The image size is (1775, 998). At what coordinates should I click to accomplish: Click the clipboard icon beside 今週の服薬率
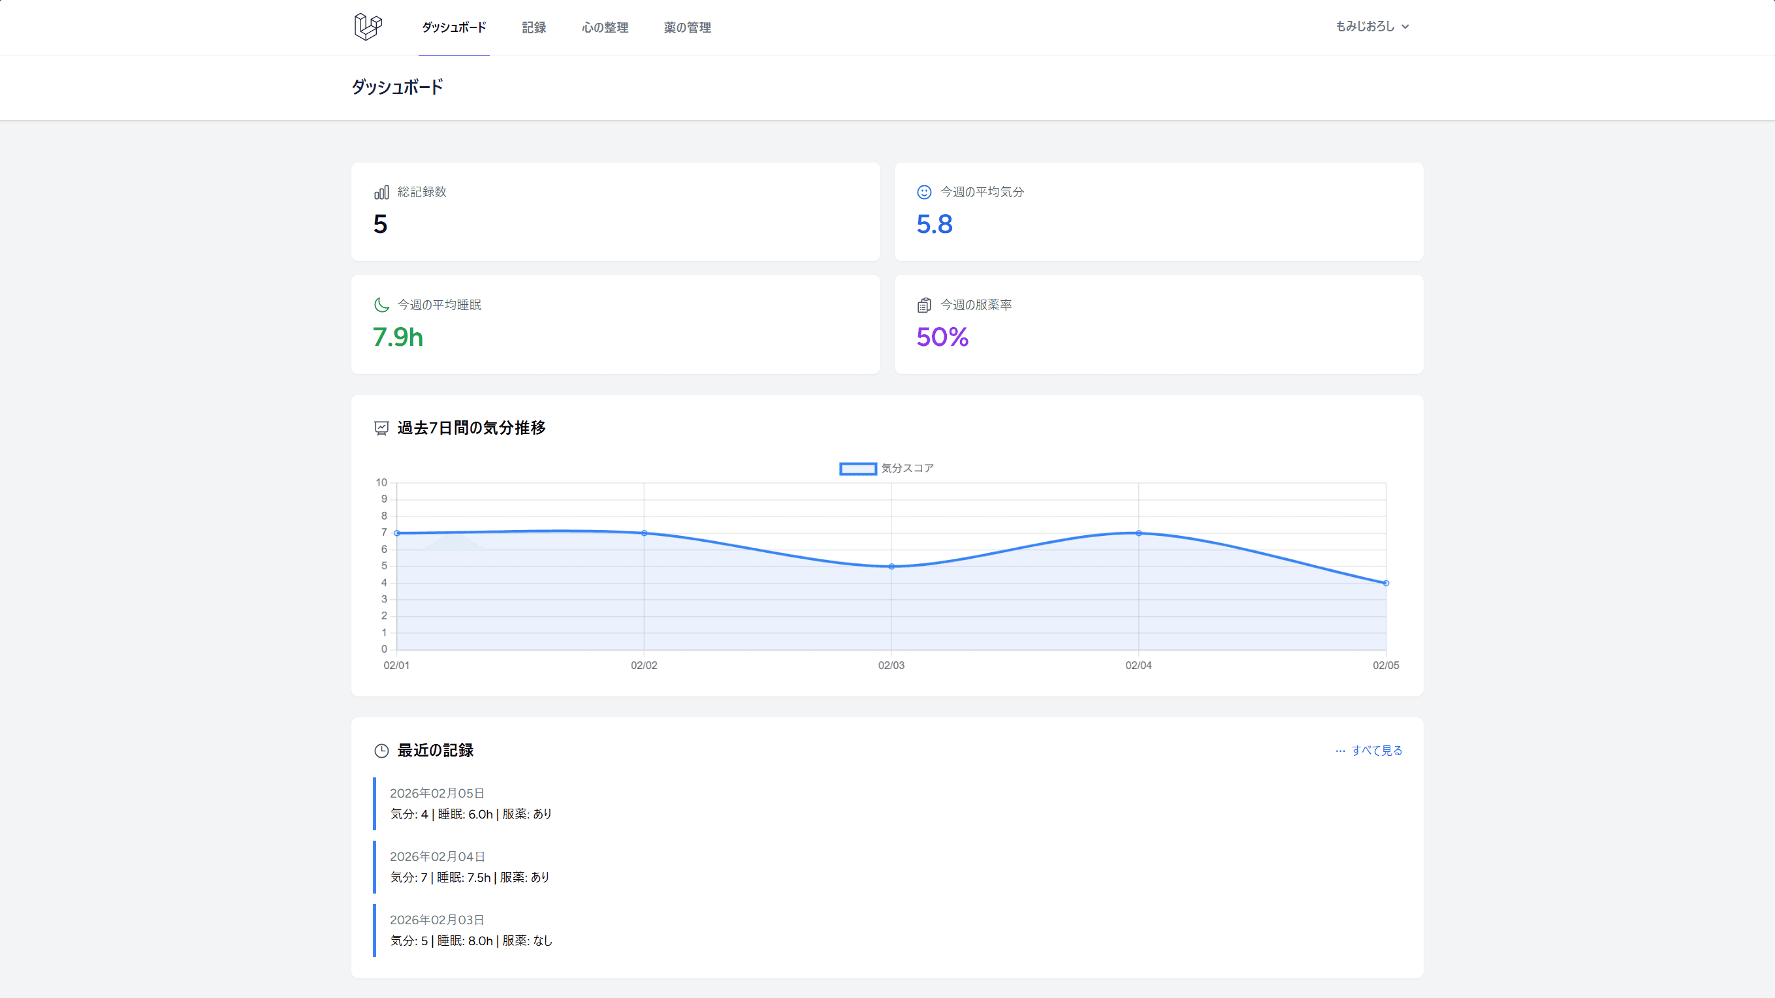tap(924, 304)
